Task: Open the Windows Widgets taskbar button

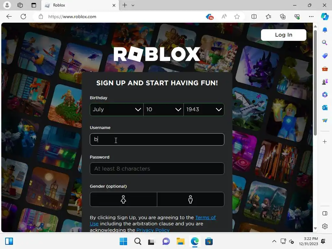Action: 9,241
